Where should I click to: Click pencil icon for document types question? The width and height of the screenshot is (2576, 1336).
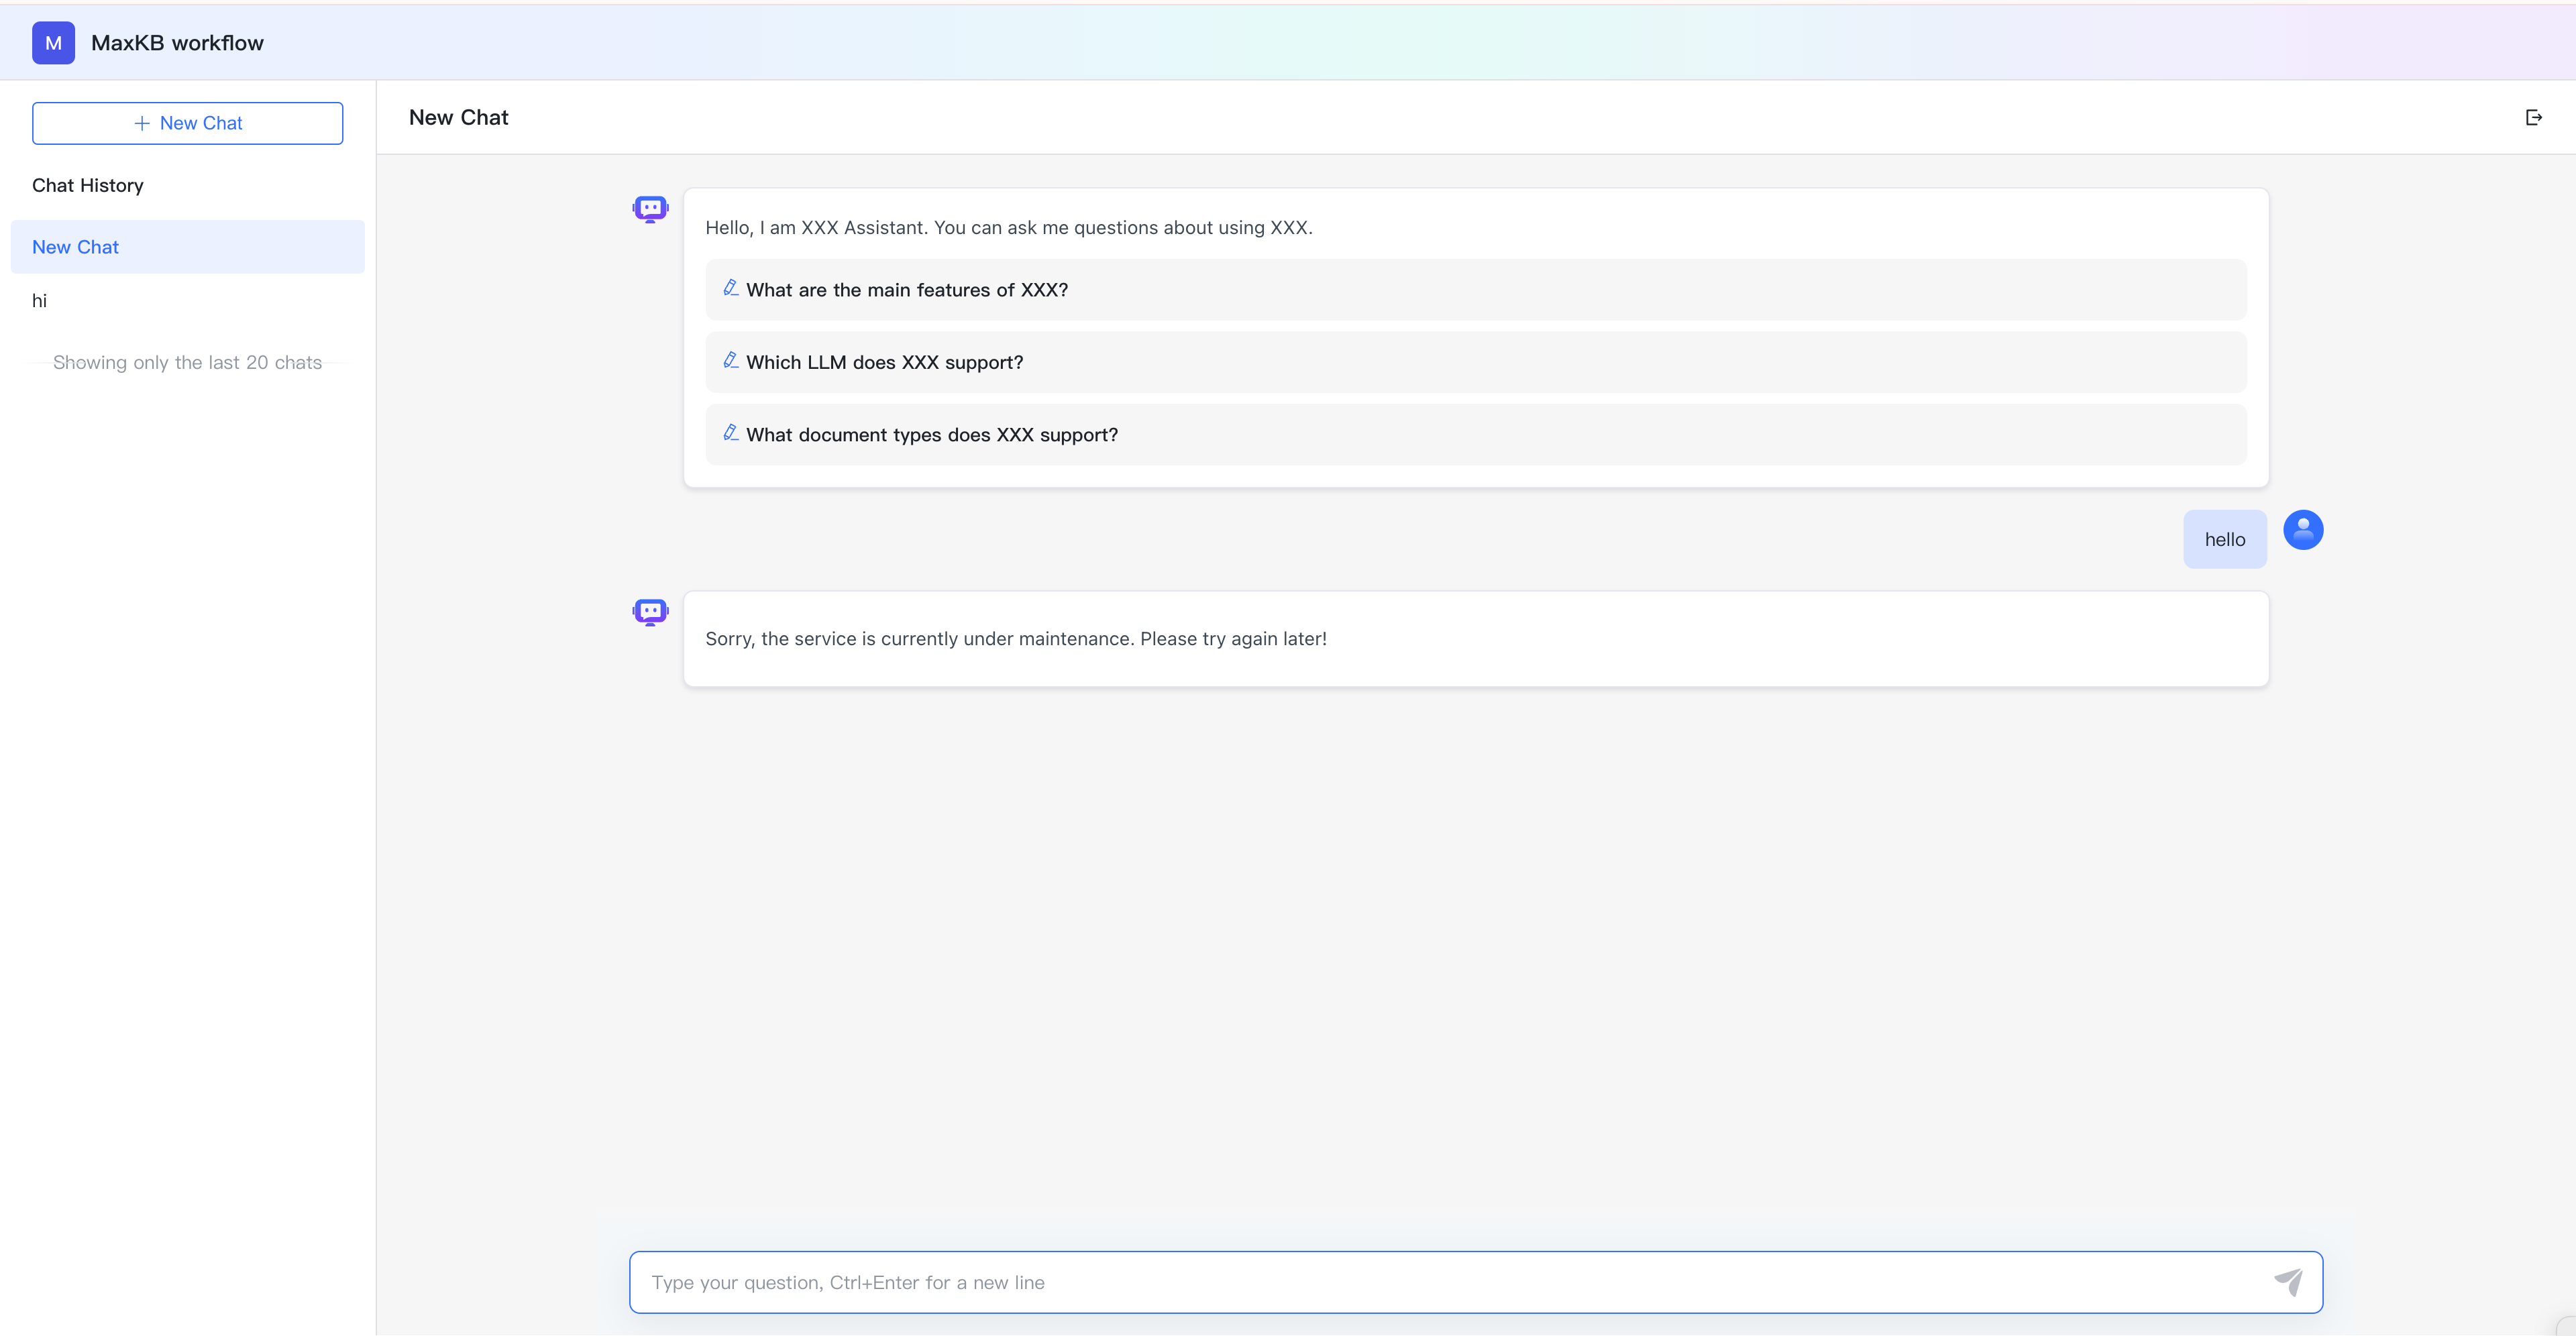point(731,433)
